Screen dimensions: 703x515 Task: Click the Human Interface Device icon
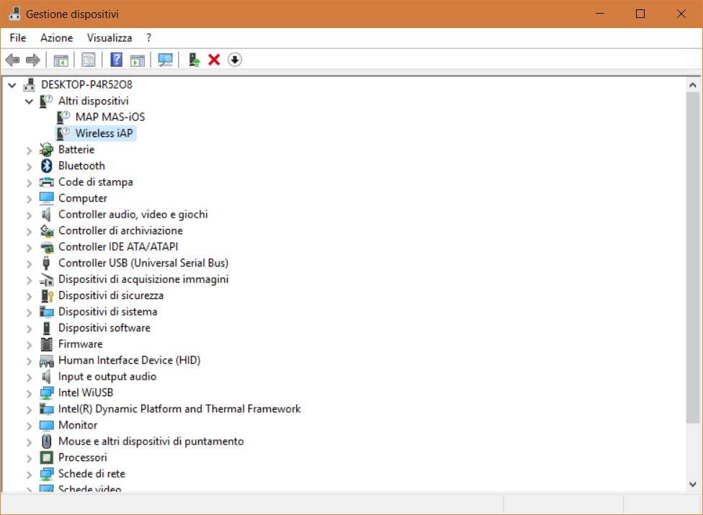pyautogui.click(x=47, y=360)
